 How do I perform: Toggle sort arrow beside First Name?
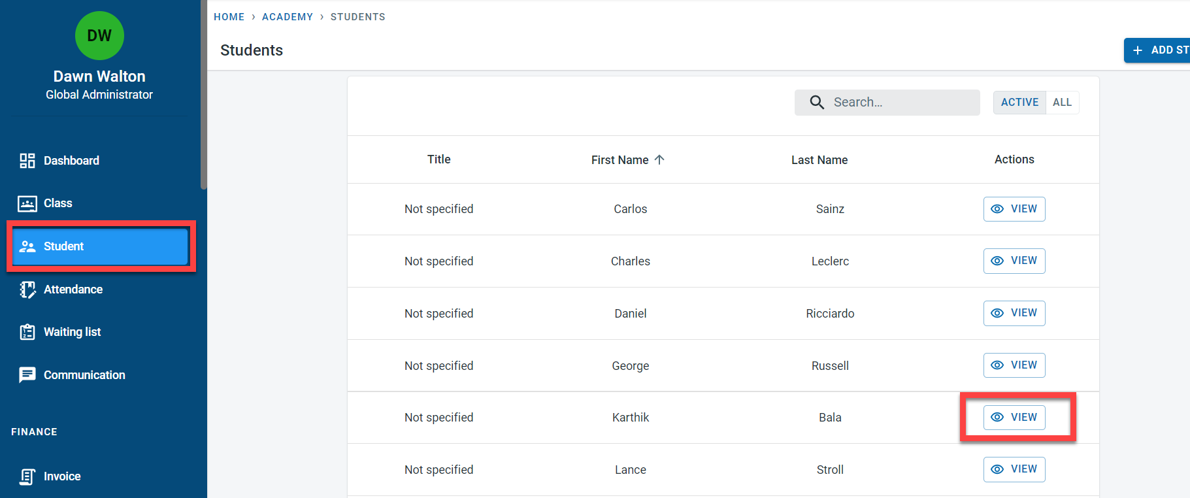click(x=659, y=160)
